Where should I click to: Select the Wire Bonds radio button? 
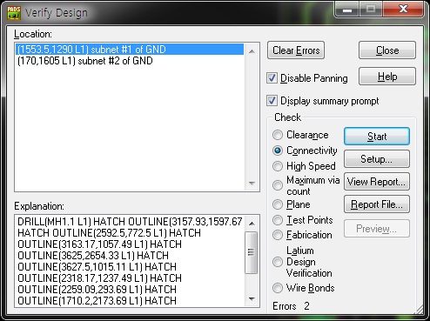pos(278,288)
